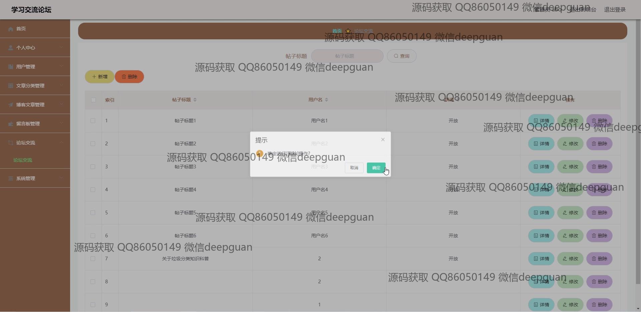Click purple 删除 for row 帖子标题5
The width and height of the screenshot is (641, 312).
[x=599, y=213]
